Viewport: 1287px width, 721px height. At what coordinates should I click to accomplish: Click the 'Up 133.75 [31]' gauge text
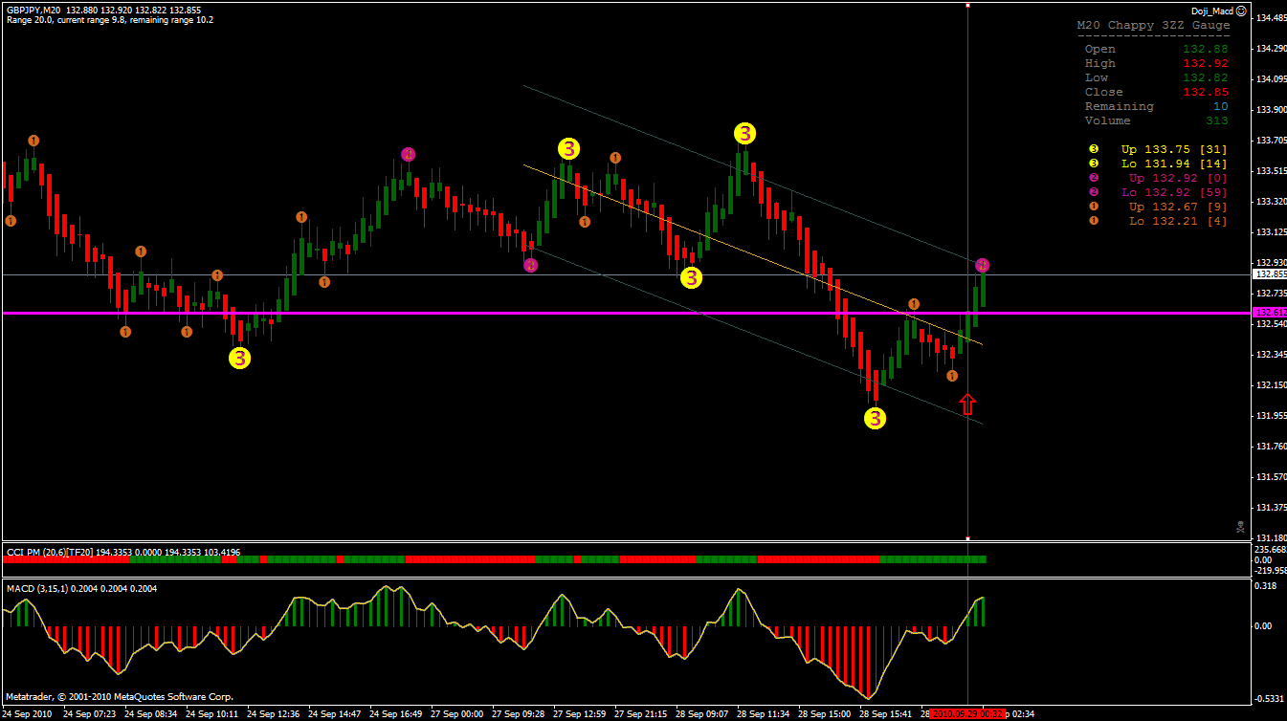pos(1174,149)
